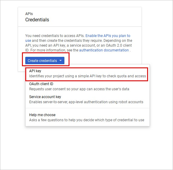Click the divider above Help me choose
Image resolution: width=173 pixels, height=170 pixels.
[x=88, y=108]
